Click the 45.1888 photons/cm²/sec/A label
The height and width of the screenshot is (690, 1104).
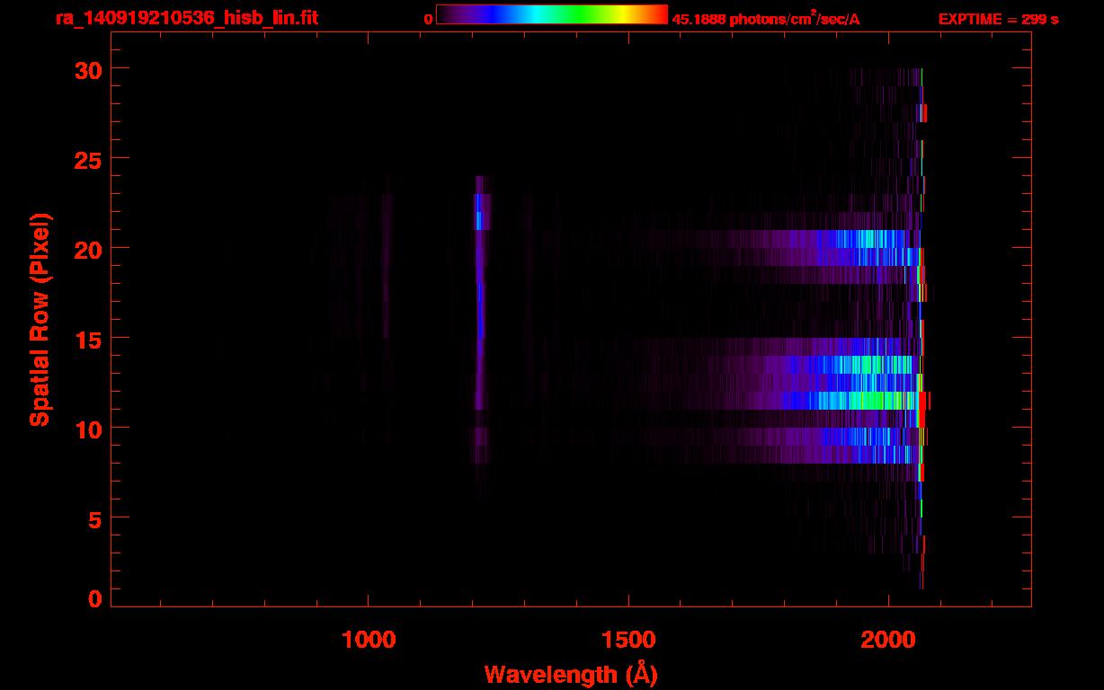pos(767,19)
